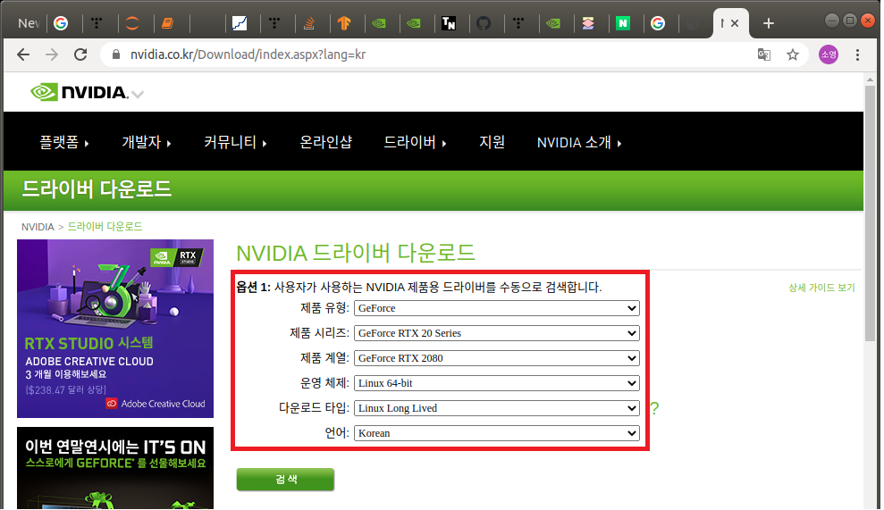Open the 개발자 menu
Screen dimensions: 884x510
coord(147,142)
